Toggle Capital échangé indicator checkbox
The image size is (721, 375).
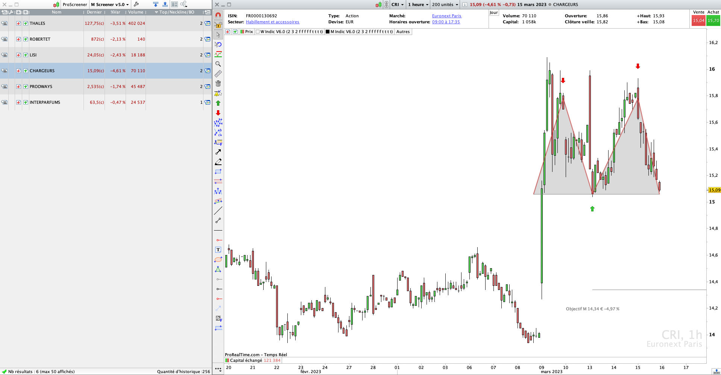pyautogui.click(x=227, y=360)
